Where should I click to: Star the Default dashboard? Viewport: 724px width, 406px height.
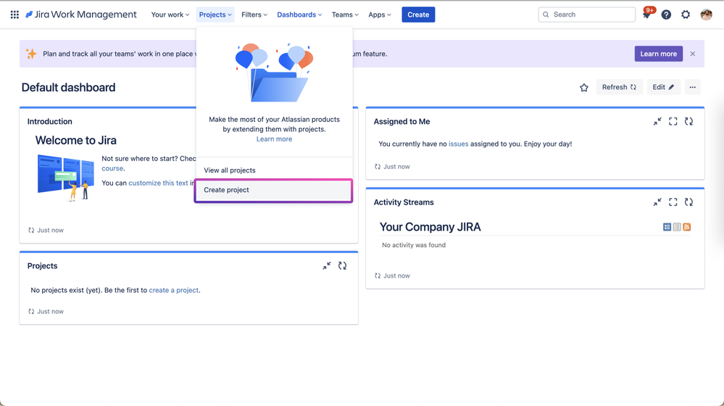(584, 87)
